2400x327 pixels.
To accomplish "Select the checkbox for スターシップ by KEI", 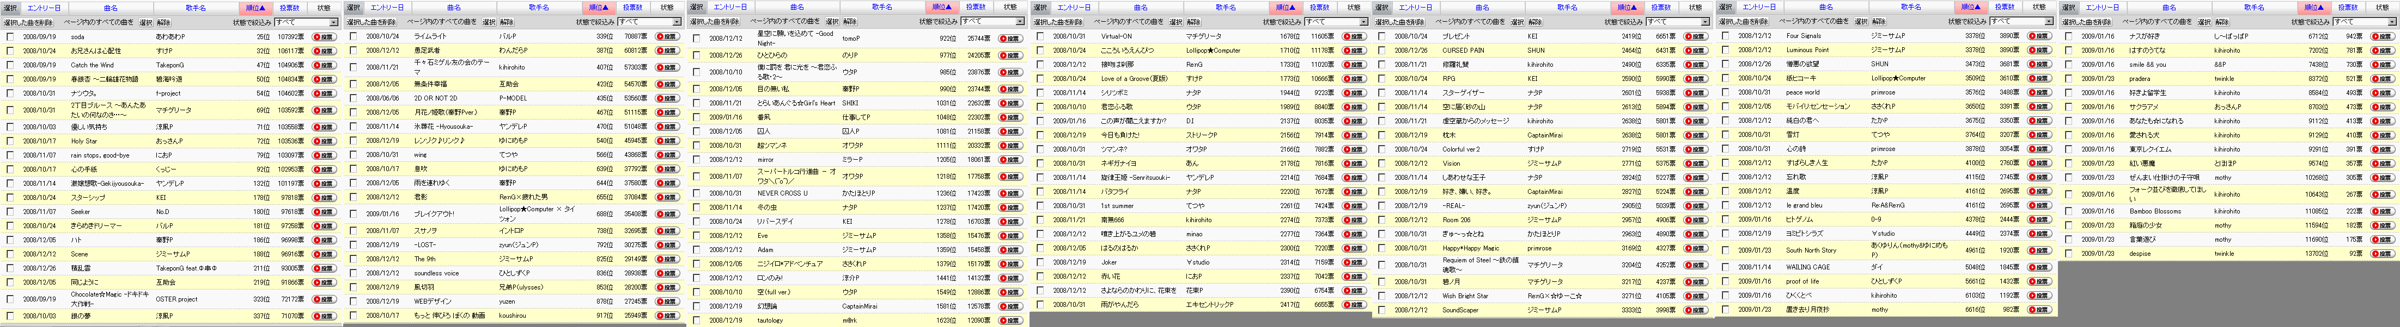I will pos(10,198).
